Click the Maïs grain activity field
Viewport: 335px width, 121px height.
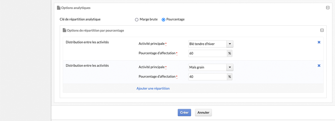click(x=207, y=67)
